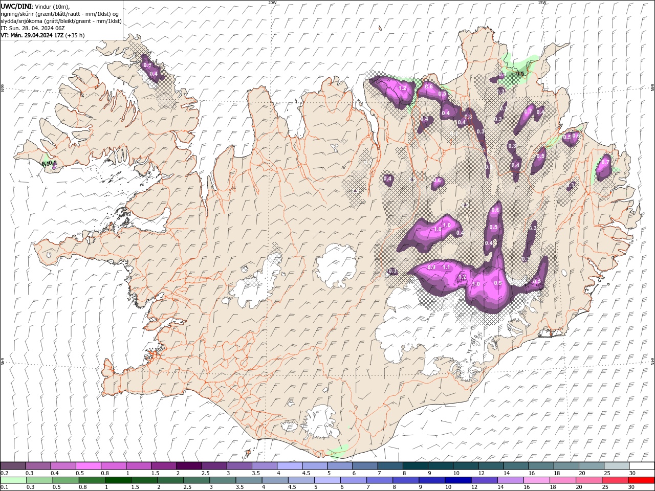Select the dark green 1 rain legend swatch

click(x=118, y=480)
